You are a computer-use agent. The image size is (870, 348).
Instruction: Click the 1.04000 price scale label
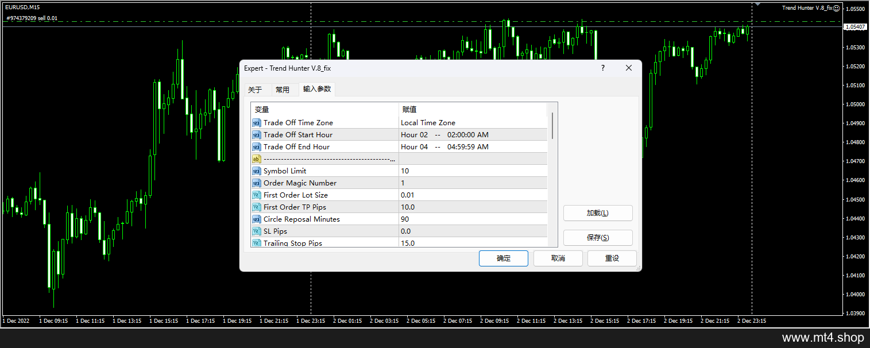[x=856, y=295]
